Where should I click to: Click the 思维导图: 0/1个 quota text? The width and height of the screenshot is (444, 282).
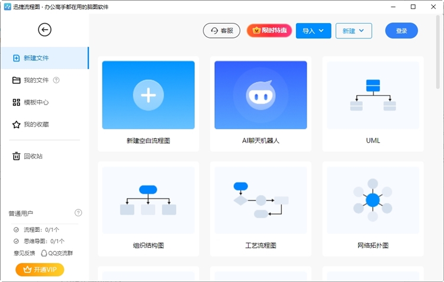point(44,241)
